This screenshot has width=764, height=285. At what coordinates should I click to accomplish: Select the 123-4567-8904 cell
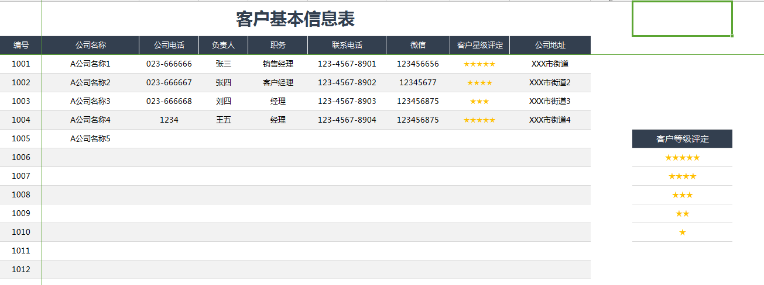[x=347, y=120]
